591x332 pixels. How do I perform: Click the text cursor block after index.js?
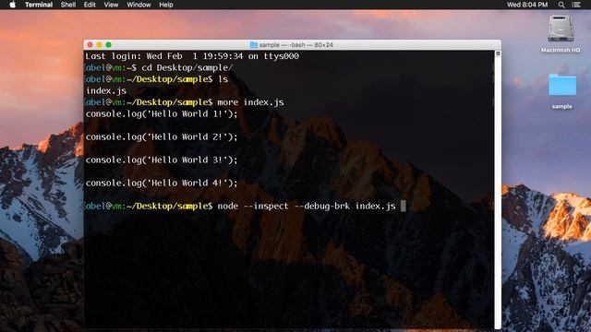404,206
